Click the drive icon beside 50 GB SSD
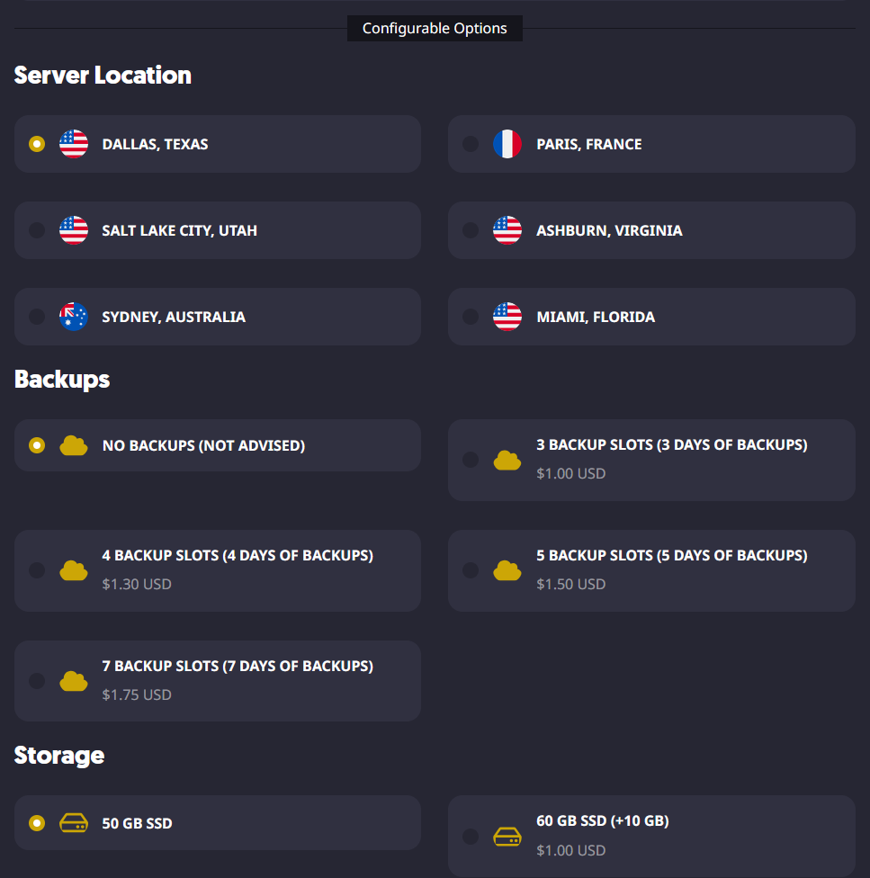 click(x=74, y=823)
